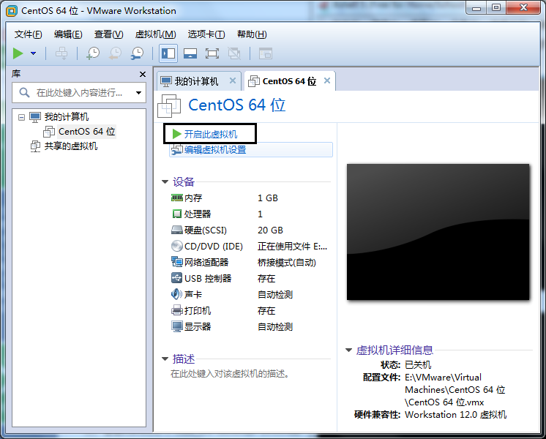Select CentOS 64 位 in library tree

click(x=86, y=132)
